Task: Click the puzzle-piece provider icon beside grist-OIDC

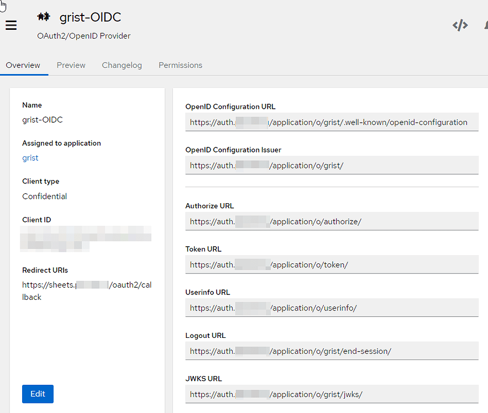Action: [43, 17]
